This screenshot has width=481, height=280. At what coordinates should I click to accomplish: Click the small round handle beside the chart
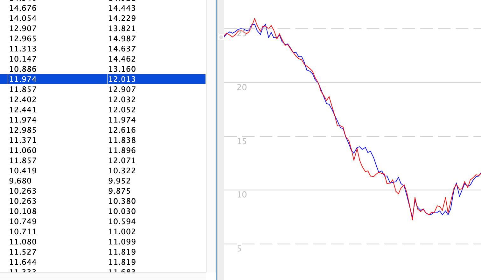[221, 37]
